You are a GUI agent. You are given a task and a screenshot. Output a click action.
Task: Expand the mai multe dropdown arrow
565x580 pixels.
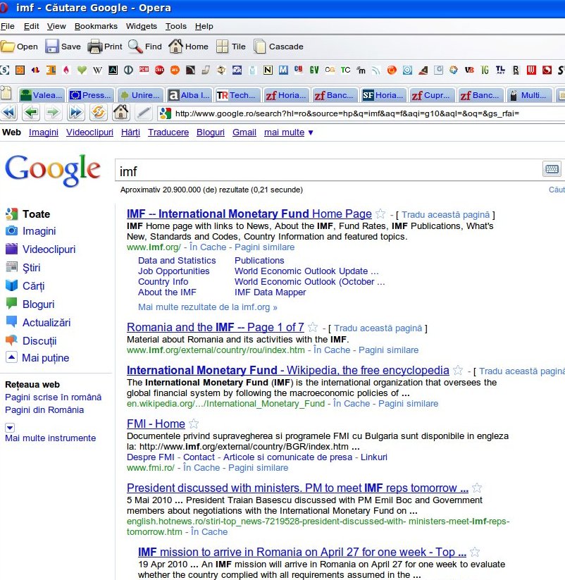(311, 132)
